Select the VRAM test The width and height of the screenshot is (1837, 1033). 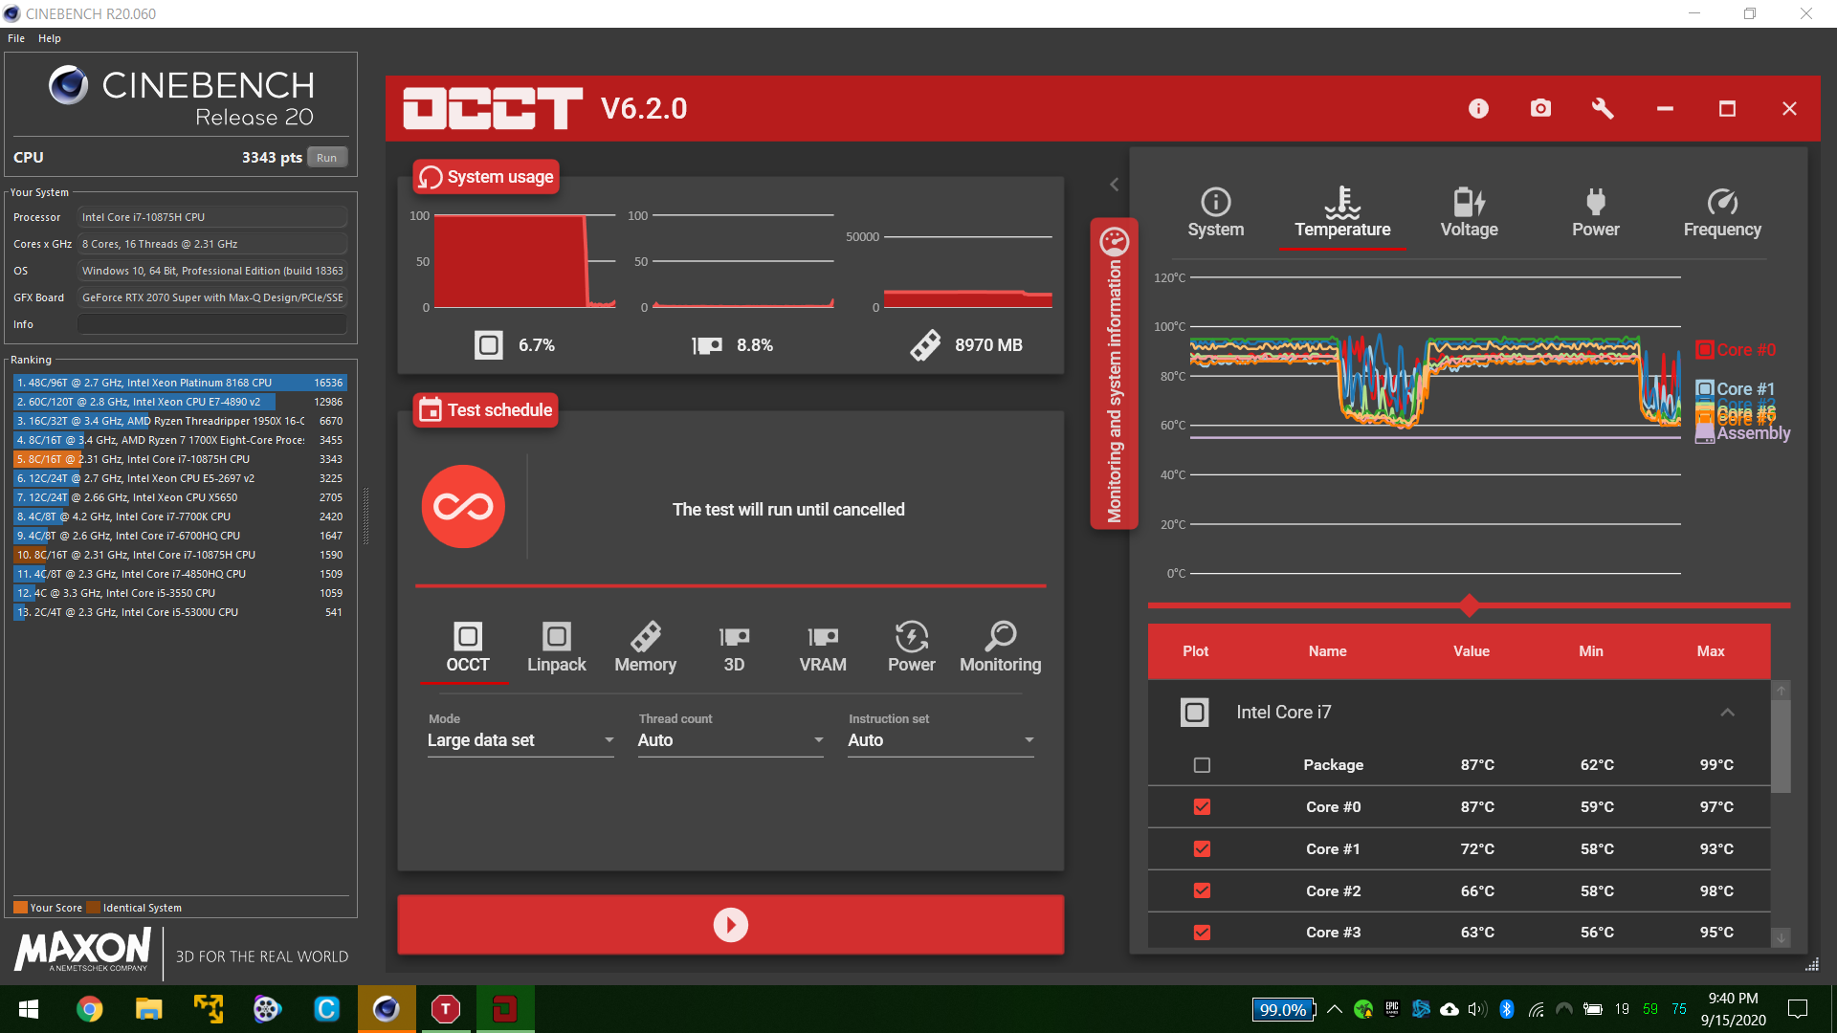pyautogui.click(x=823, y=648)
